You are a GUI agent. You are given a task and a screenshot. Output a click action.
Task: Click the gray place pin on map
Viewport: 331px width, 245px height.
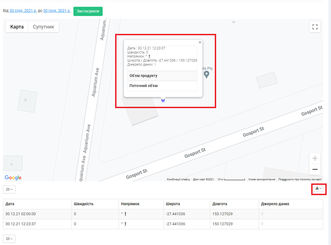[x=206, y=75]
